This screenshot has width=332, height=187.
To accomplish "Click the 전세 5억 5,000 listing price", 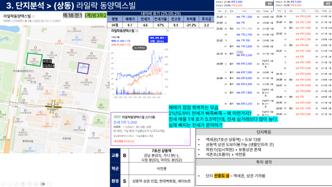I will [x=125, y=123].
